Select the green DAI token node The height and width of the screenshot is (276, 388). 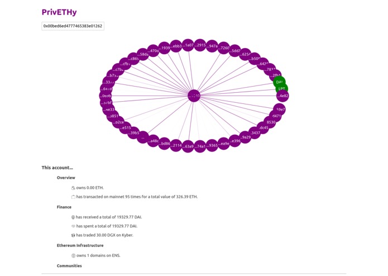(x=279, y=82)
